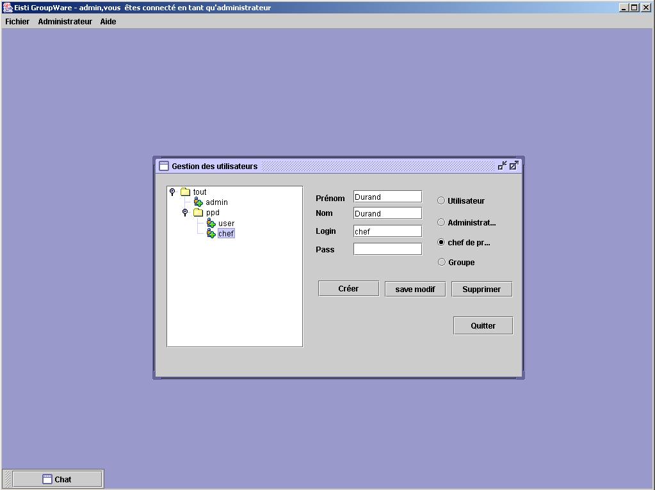This screenshot has width=655, height=490.
Task: Click the 'user' person icon in tree
Action: (x=211, y=224)
